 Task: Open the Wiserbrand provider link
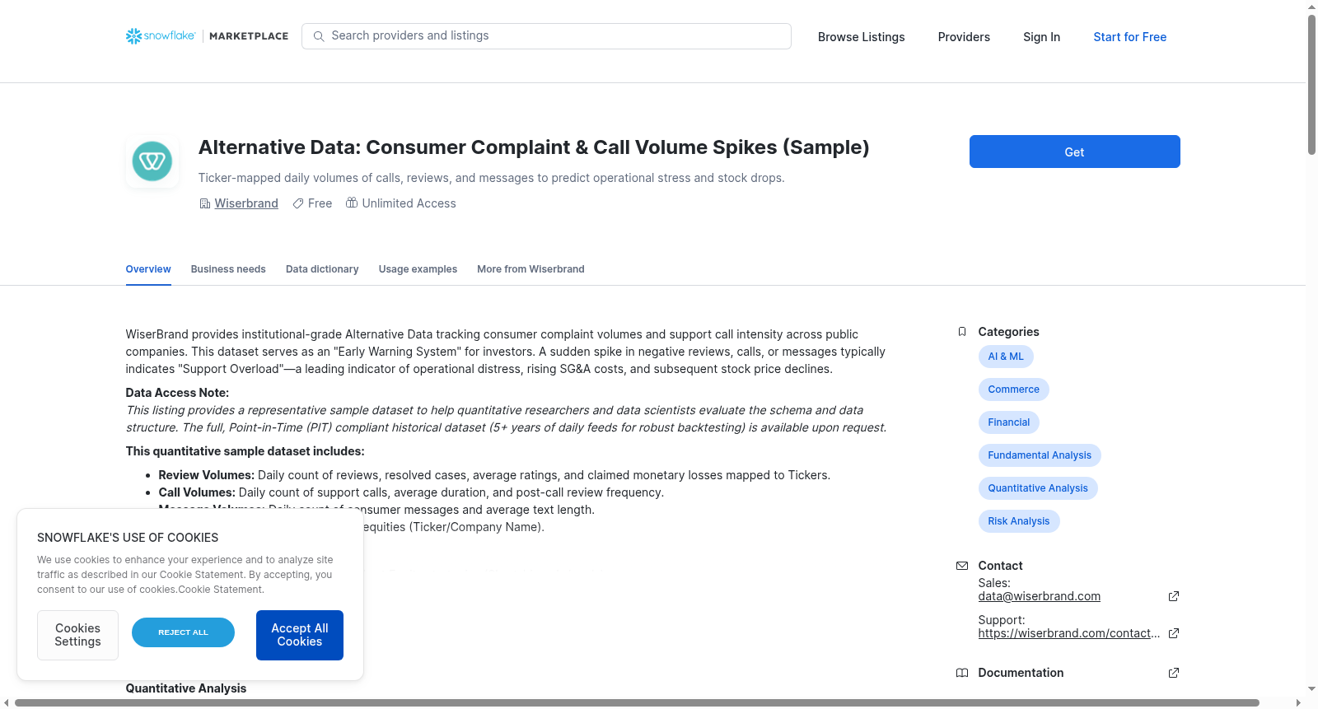pyautogui.click(x=246, y=203)
